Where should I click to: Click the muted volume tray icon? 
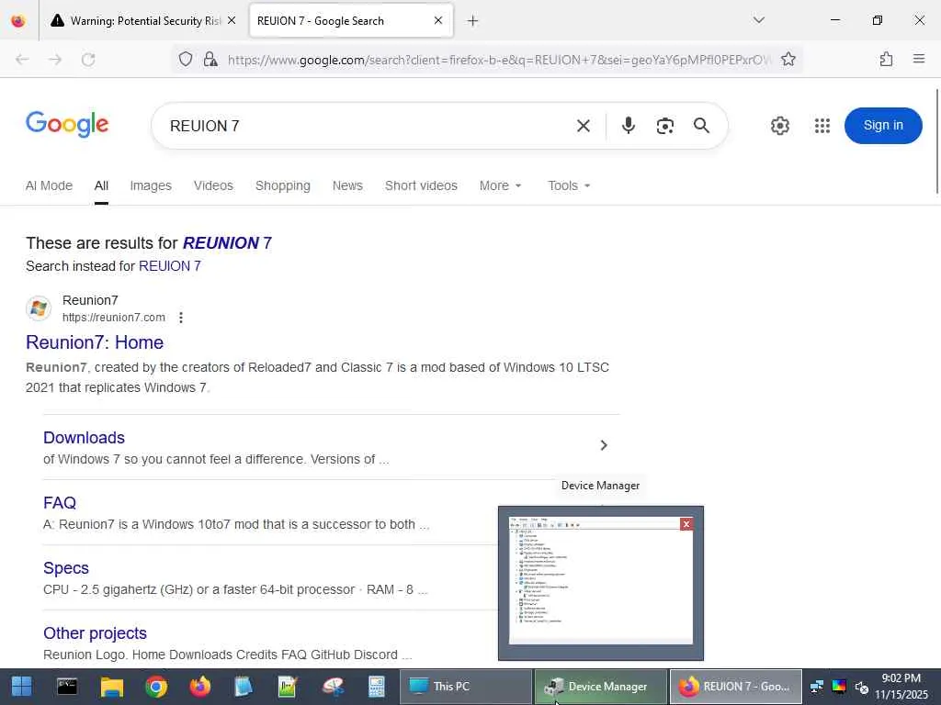(x=862, y=687)
